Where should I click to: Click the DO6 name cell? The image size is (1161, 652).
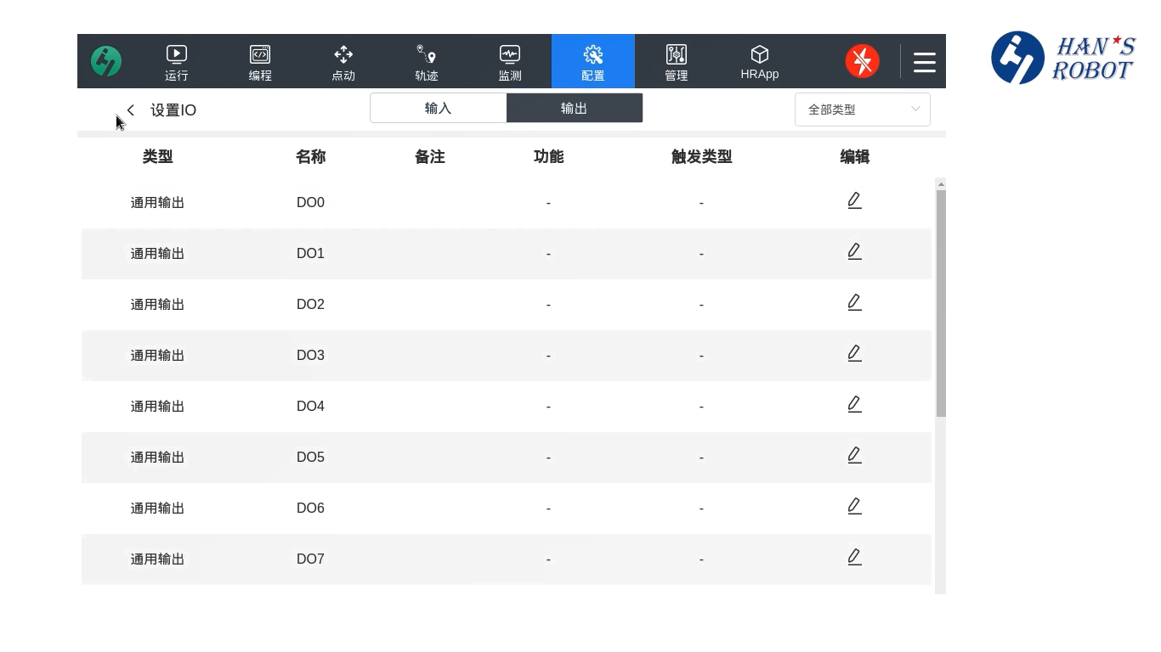pyautogui.click(x=310, y=509)
